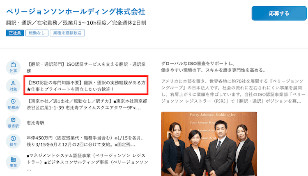The width and height of the screenshot is (308, 176).
Task: Click the 【翻訳・通訳部門】ISO認証サービス job description
Action: point(86,68)
